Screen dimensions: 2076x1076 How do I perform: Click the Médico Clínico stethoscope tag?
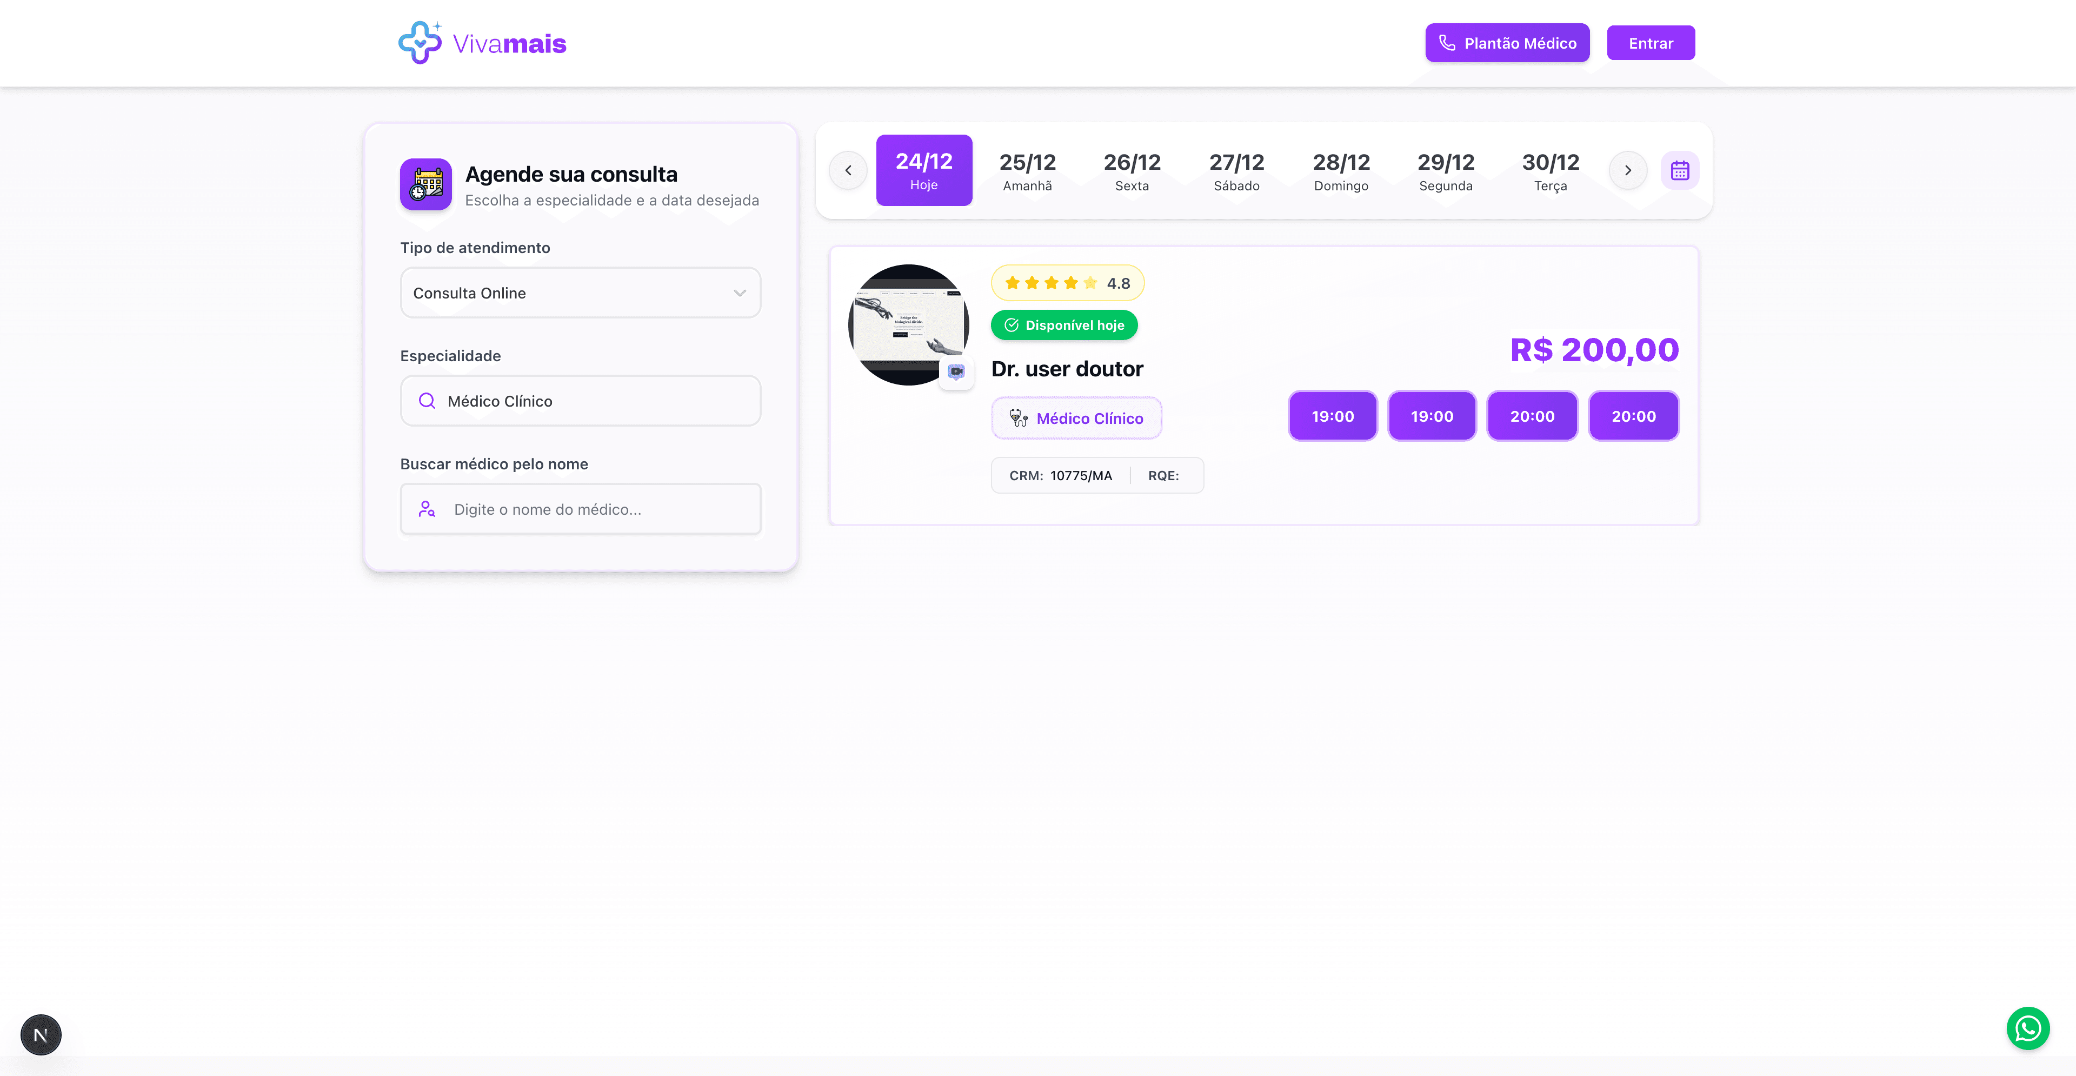point(1076,417)
